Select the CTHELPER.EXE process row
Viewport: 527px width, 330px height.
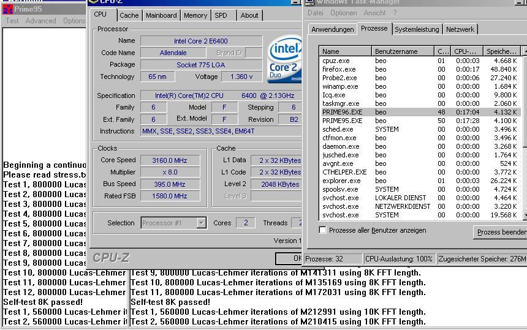(420, 172)
